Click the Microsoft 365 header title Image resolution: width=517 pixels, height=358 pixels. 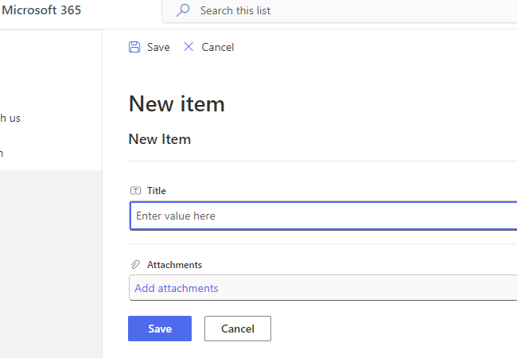tap(41, 10)
